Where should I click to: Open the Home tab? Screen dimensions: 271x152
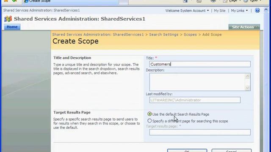[12, 27]
